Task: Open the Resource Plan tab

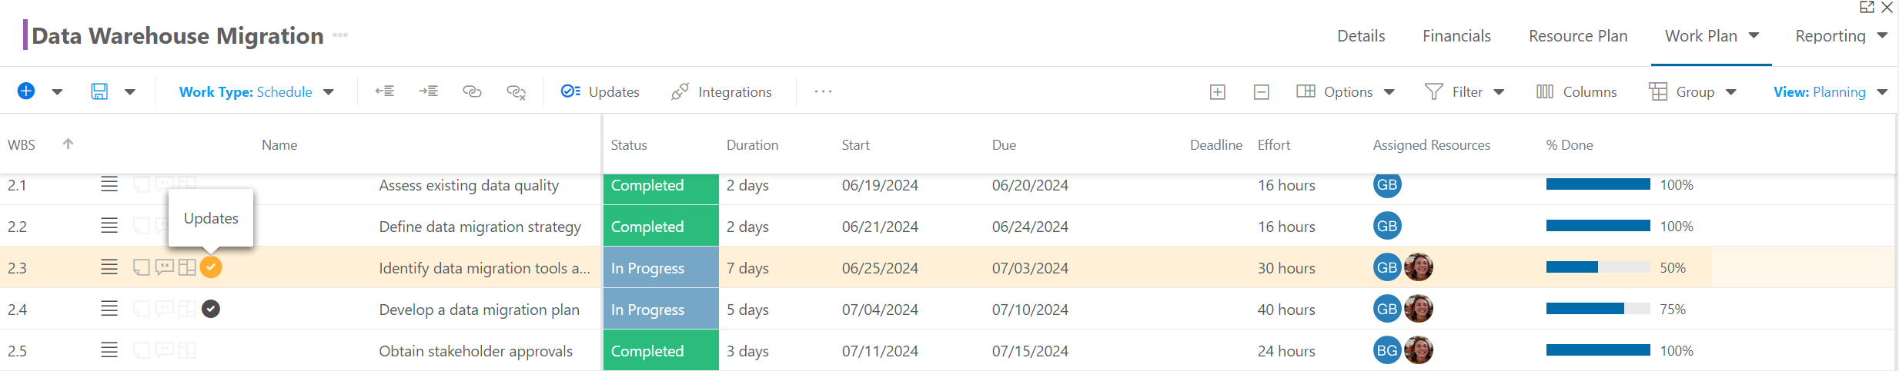Action: [x=1578, y=36]
